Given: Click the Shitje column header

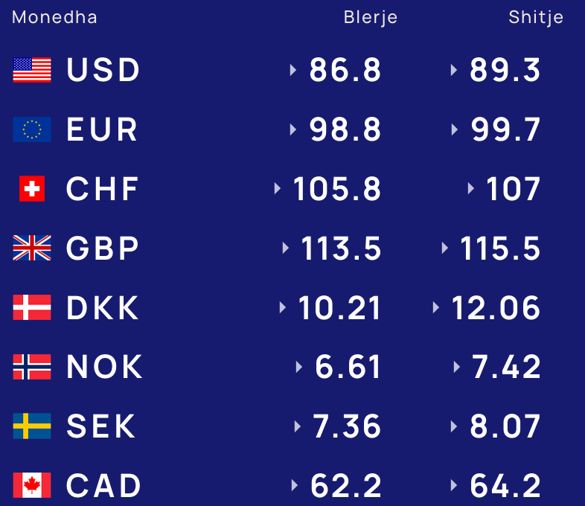Looking at the screenshot, I should point(536,18).
